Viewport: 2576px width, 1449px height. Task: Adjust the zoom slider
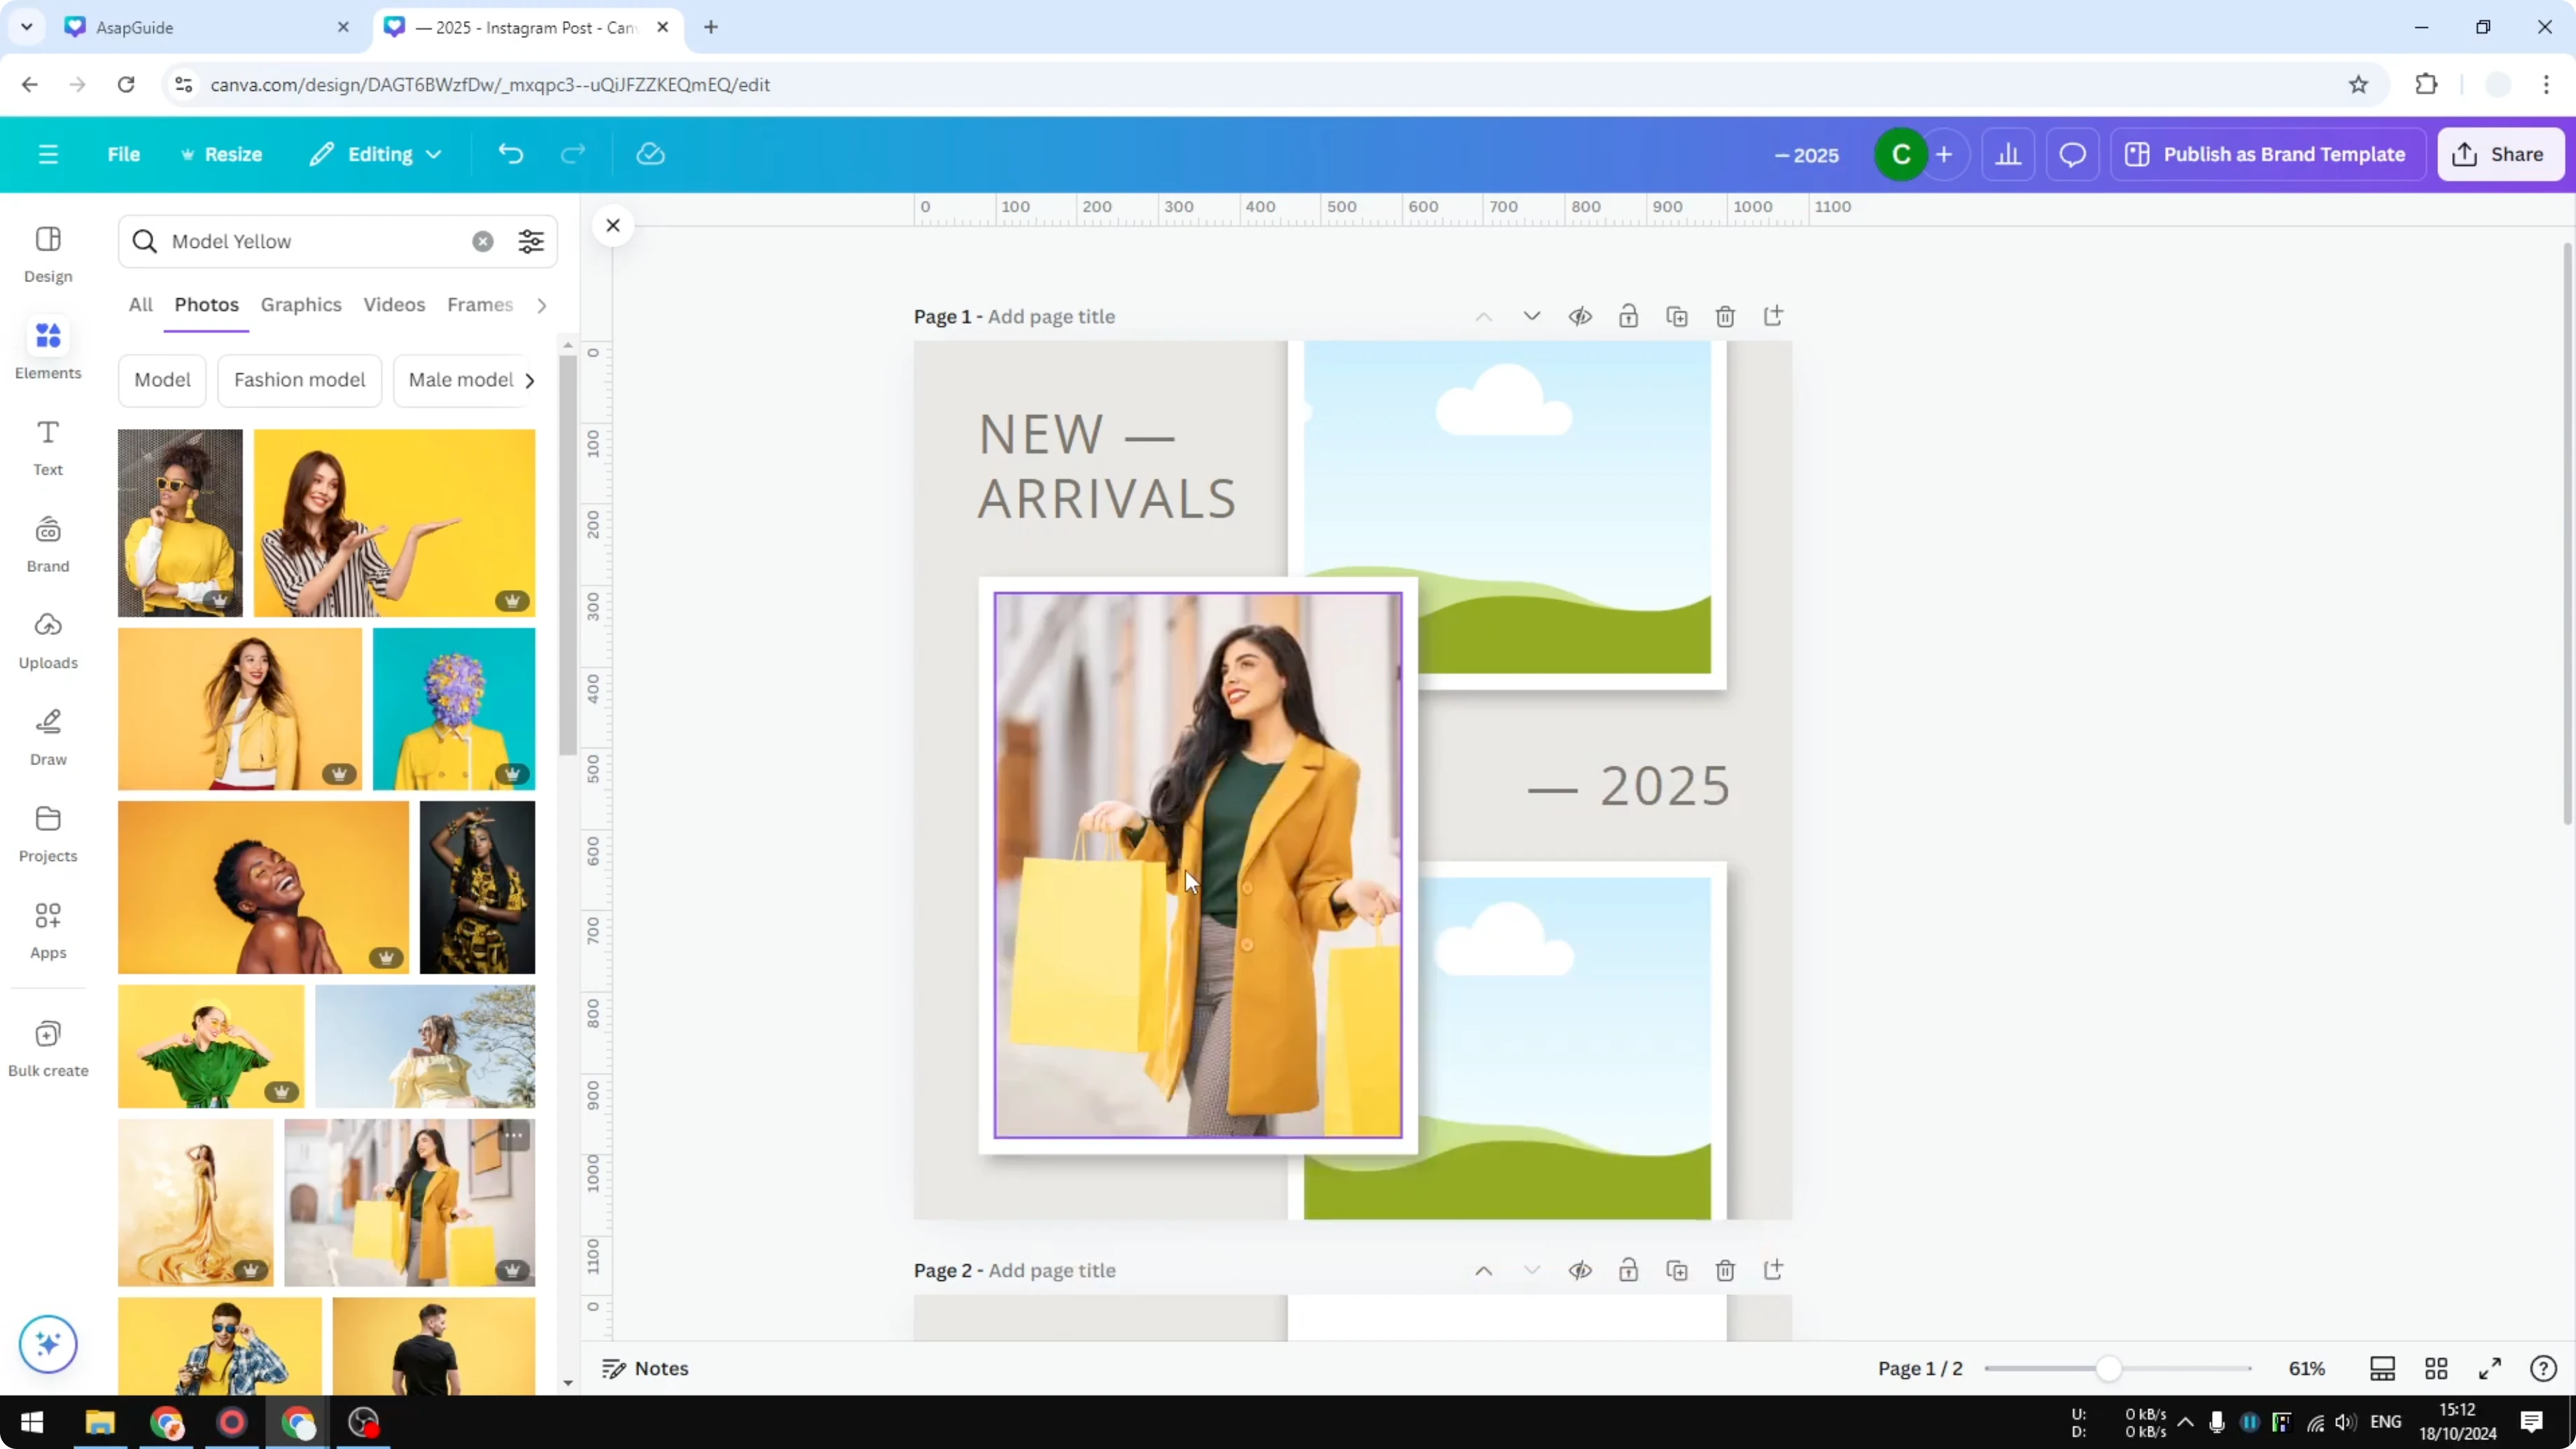(x=2110, y=1368)
